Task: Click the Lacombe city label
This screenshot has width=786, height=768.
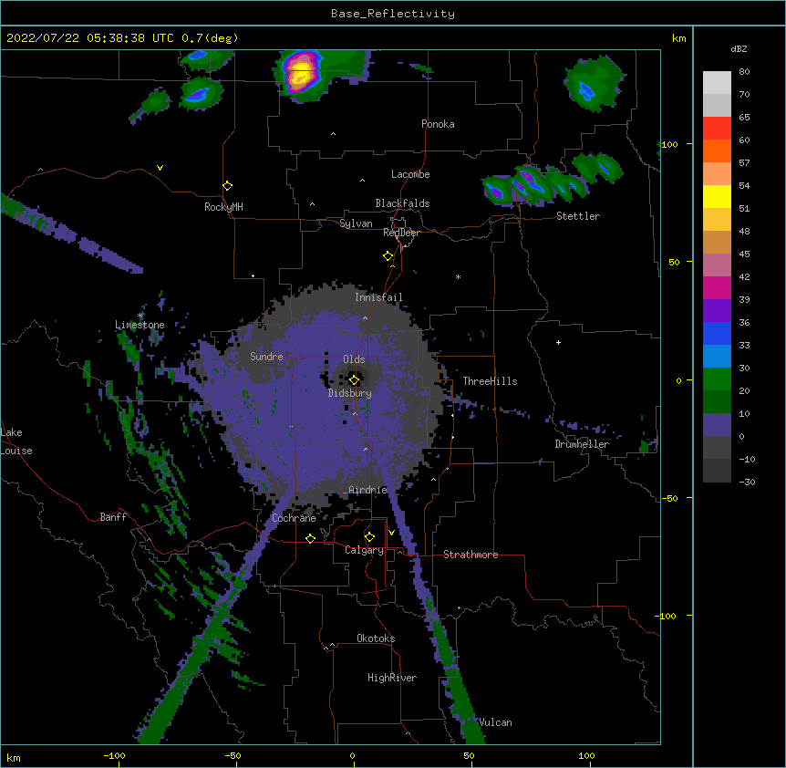Action: (410, 174)
